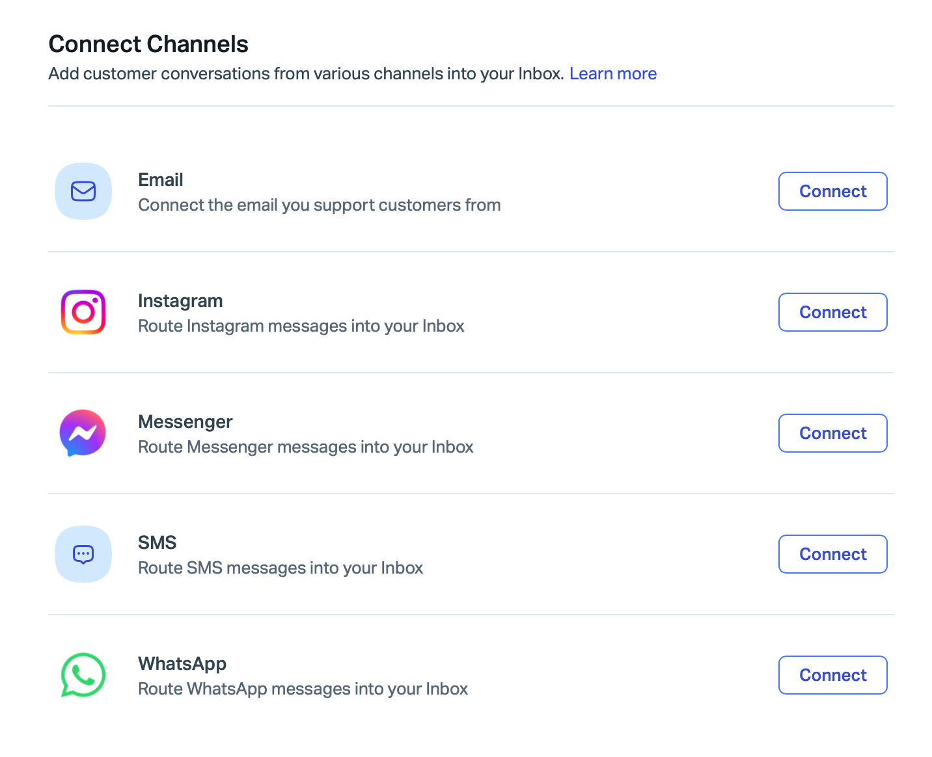Select the Instagram channel title
Image resolution: width=932 pixels, height=757 pixels.
coord(180,301)
